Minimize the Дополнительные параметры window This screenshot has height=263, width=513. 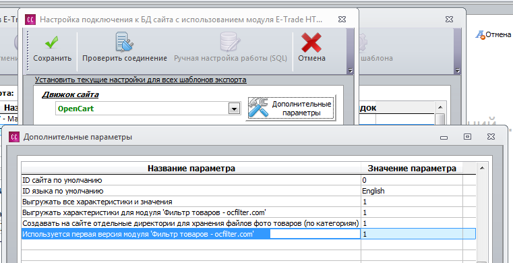point(444,138)
